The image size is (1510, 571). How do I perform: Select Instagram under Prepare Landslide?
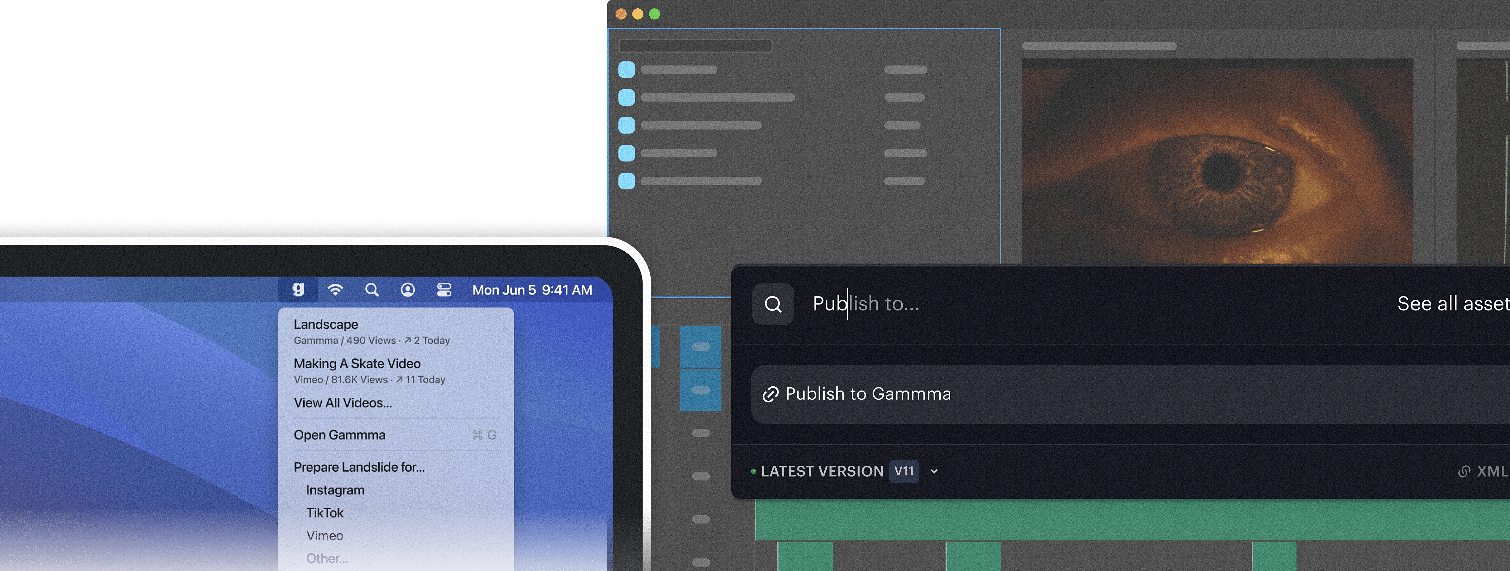pos(335,490)
